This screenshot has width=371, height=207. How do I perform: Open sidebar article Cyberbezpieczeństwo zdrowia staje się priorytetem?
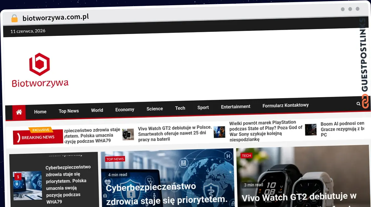(x=69, y=184)
